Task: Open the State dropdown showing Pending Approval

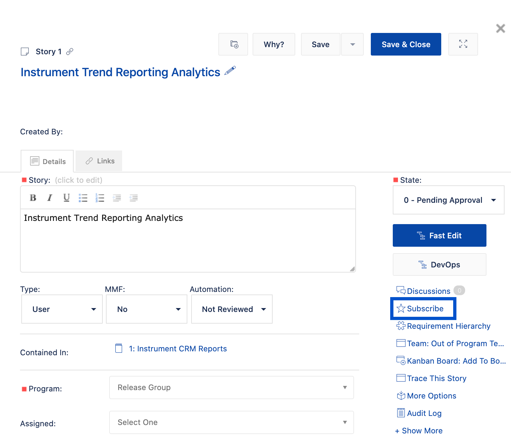Action: click(448, 200)
